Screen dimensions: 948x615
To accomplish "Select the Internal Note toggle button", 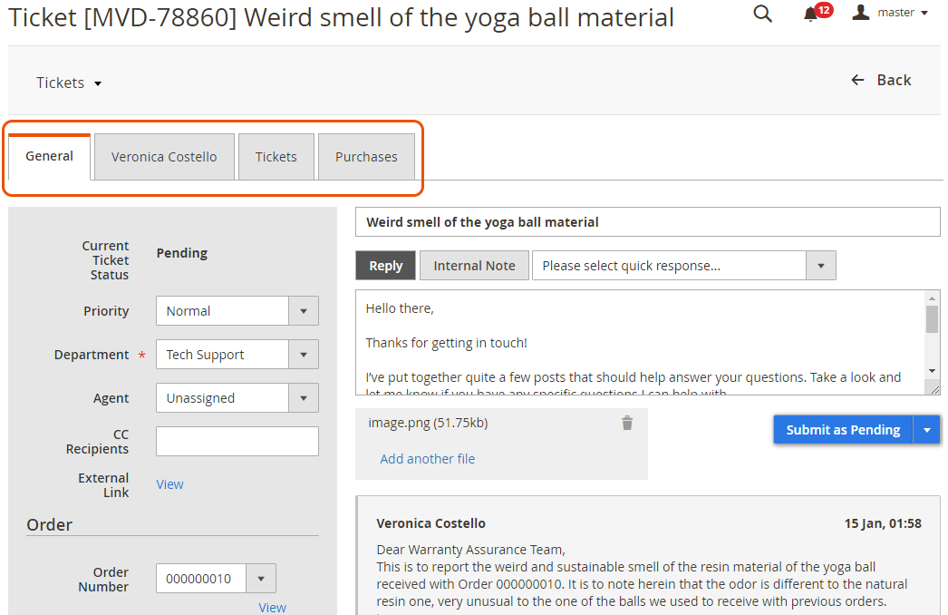I will pyautogui.click(x=474, y=266).
